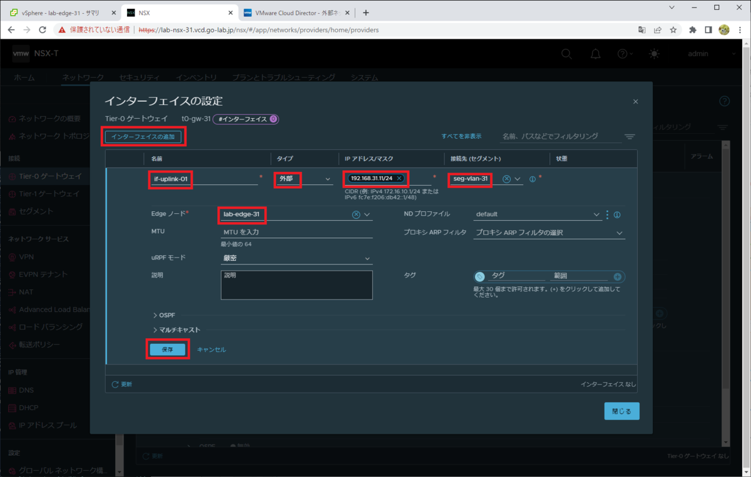Clear the seg-vlan-31 segment selection
Screen dimensions: 751x477
coord(506,179)
